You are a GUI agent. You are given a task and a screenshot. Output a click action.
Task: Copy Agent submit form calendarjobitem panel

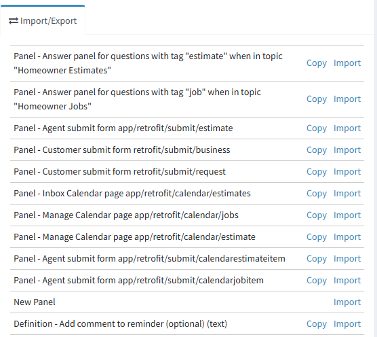tap(317, 281)
